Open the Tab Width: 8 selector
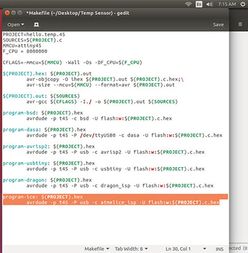This screenshot has width=248, height=253. point(131,249)
